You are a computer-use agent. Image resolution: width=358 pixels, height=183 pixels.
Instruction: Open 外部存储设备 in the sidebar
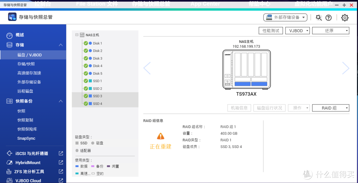tap(29, 82)
